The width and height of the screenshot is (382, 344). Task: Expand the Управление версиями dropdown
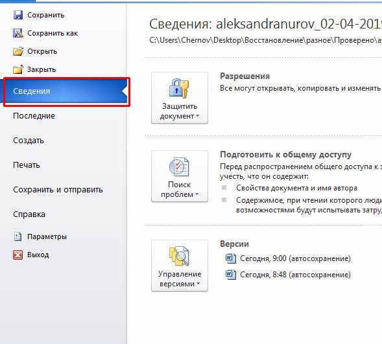pos(180,266)
